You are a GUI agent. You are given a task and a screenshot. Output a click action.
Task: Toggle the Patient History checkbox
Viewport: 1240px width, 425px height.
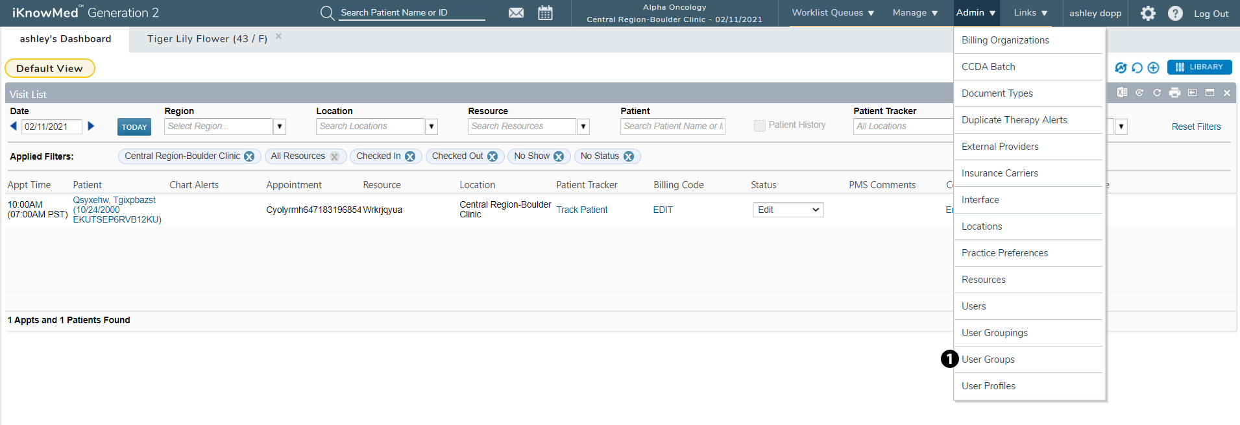pos(759,126)
